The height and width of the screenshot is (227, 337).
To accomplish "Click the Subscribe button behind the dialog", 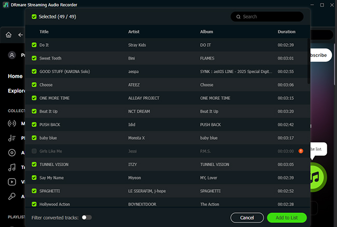I will click(320, 55).
